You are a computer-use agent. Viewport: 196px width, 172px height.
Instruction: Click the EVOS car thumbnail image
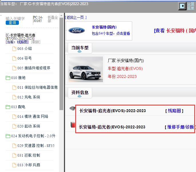tap(86, 69)
